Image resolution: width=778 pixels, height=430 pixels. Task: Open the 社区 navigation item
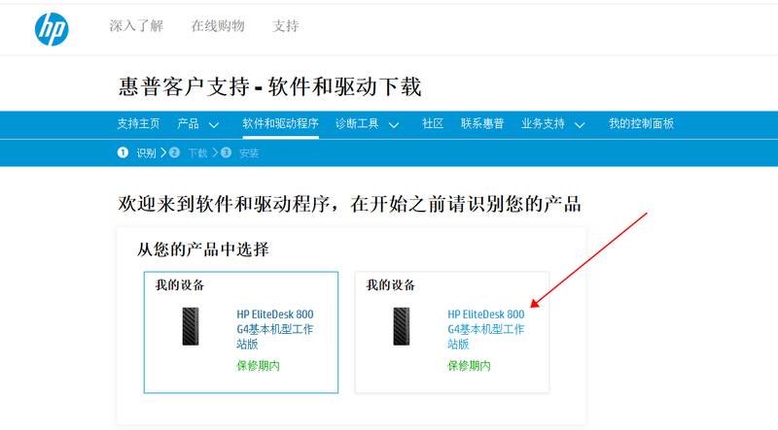[x=433, y=124]
